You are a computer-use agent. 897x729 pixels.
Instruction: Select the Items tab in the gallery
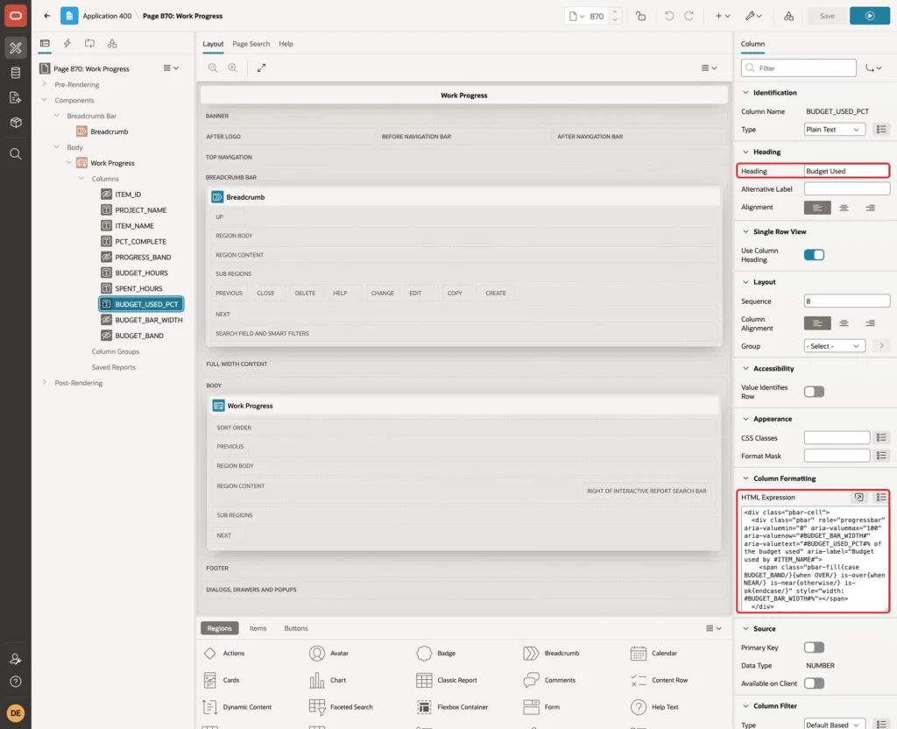point(258,628)
